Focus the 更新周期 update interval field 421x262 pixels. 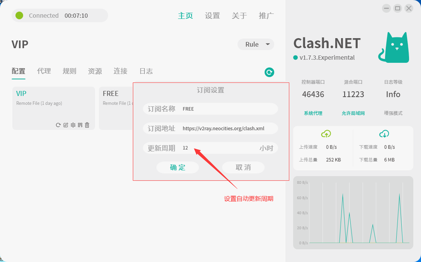coord(210,148)
